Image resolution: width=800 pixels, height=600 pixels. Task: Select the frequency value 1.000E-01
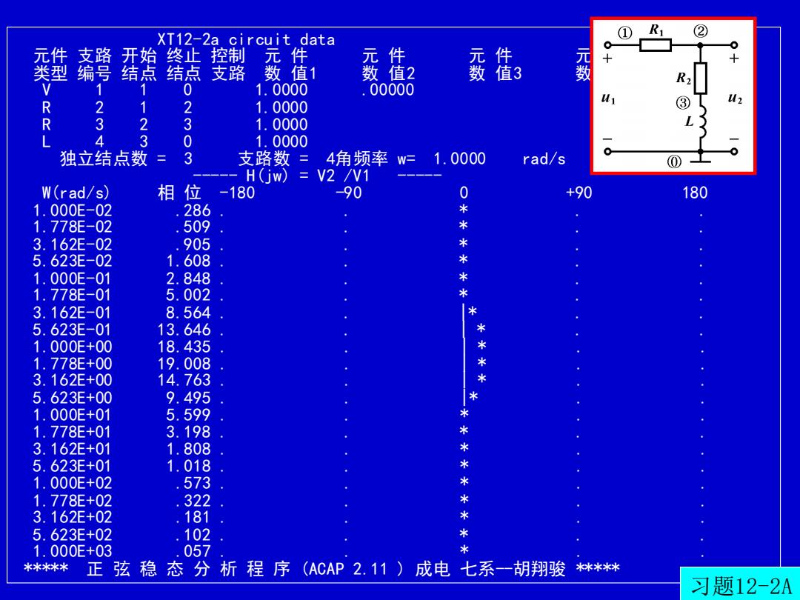[73, 279]
